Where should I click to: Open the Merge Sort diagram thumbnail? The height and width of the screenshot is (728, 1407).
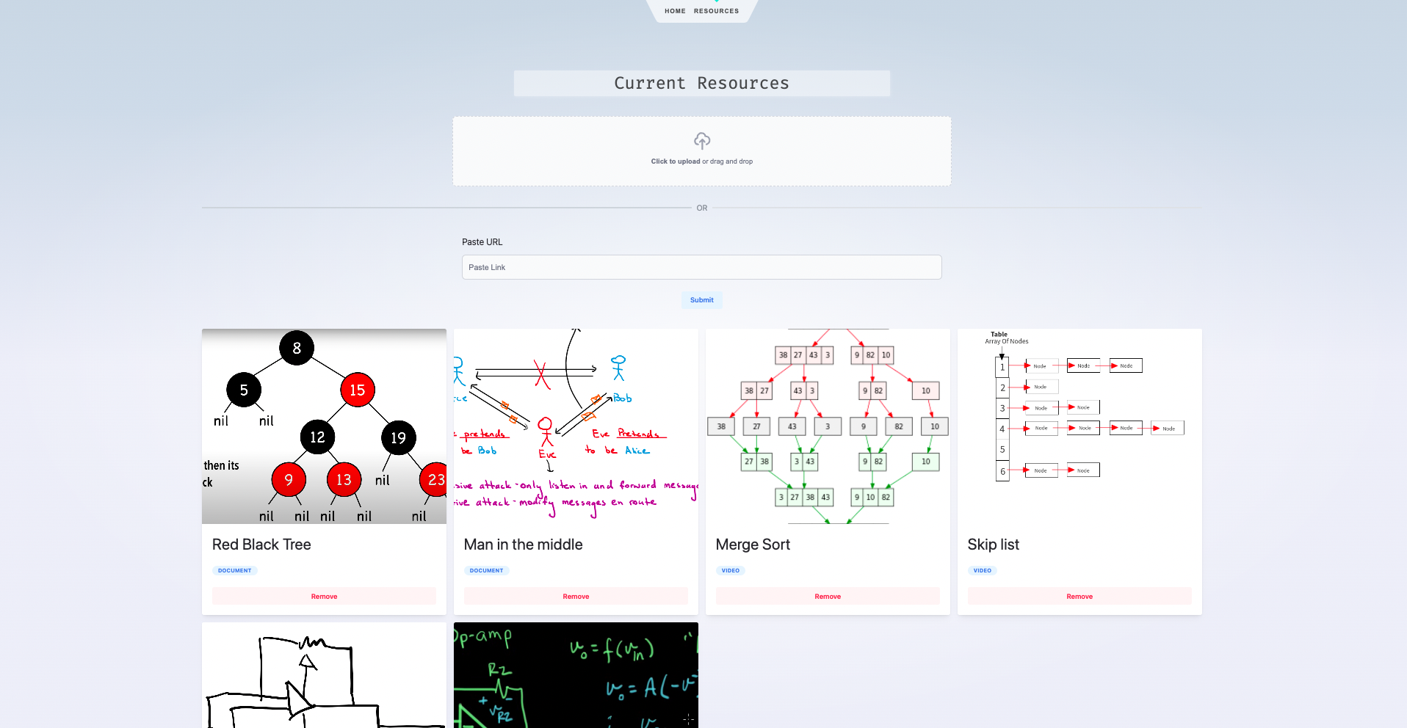828,426
